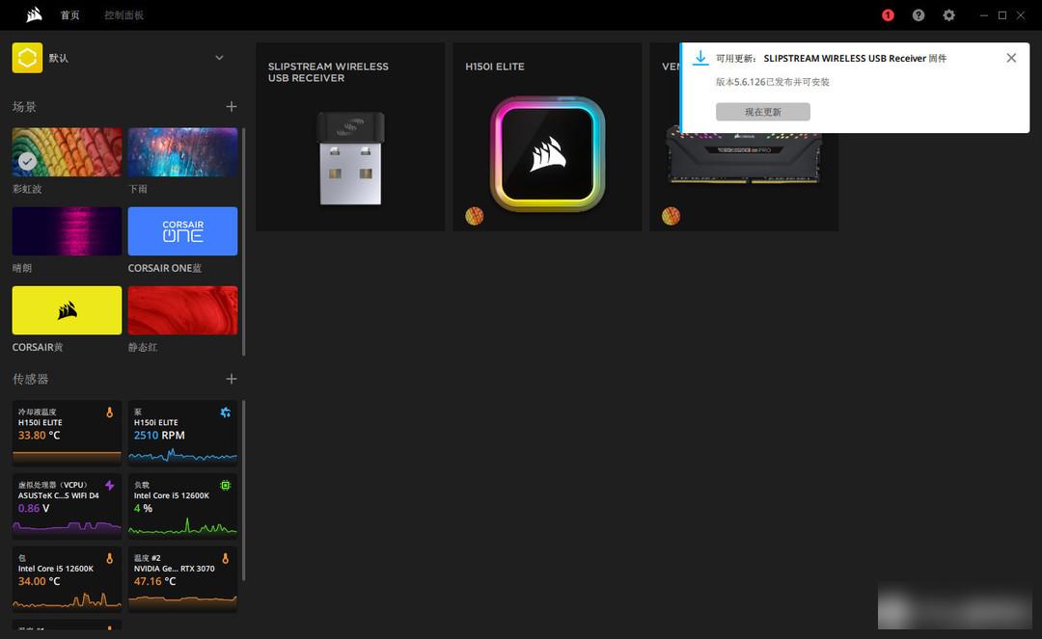1042x639 pixels.
Task: Click the 静态红 scene label
Action: (x=142, y=347)
